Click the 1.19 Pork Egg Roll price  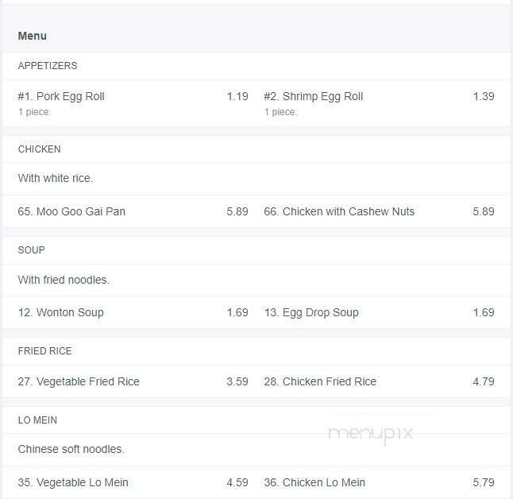[x=237, y=96]
